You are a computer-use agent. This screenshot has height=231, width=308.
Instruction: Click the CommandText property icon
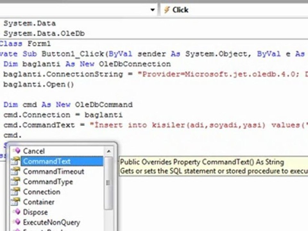(x=15, y=161)
